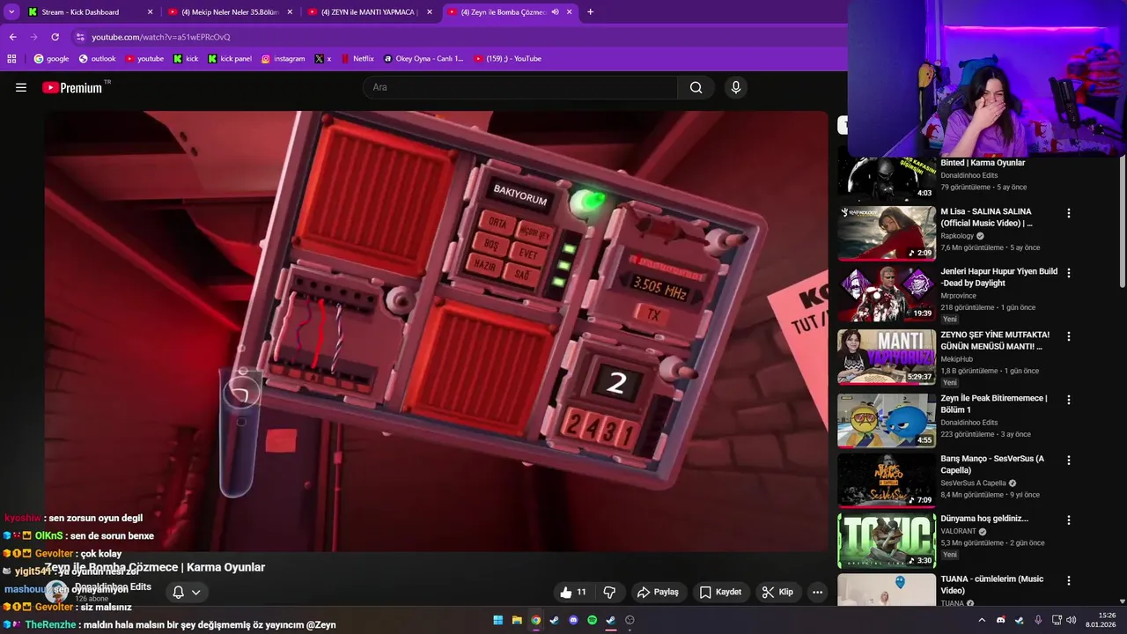Open options for Dünyama hoş geldiniz video
Image resolution: width=1127 pixels, height=634 pixels.
pyautogui.click(x=1069, y=520)
